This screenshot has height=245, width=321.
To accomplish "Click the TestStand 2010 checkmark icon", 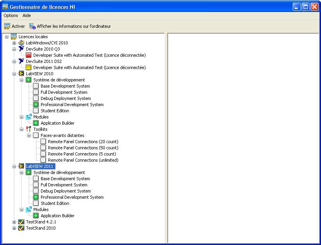I will tap(21, 228).
